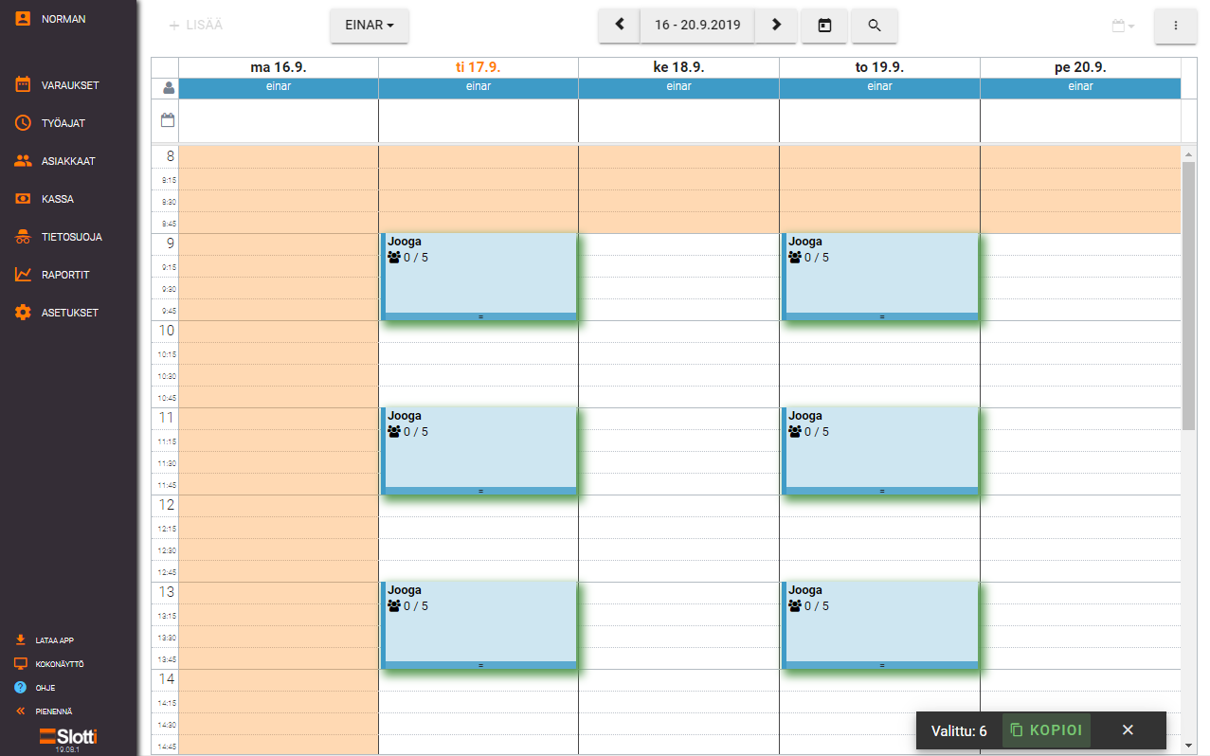
Task: Switch to Kokonäyttö fullscreen mode
Action: (59, 664)
